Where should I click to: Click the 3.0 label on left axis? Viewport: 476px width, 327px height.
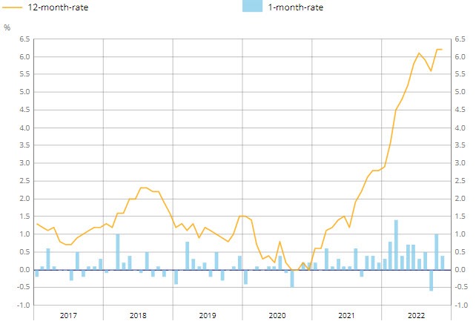click(x=24, y=163)
